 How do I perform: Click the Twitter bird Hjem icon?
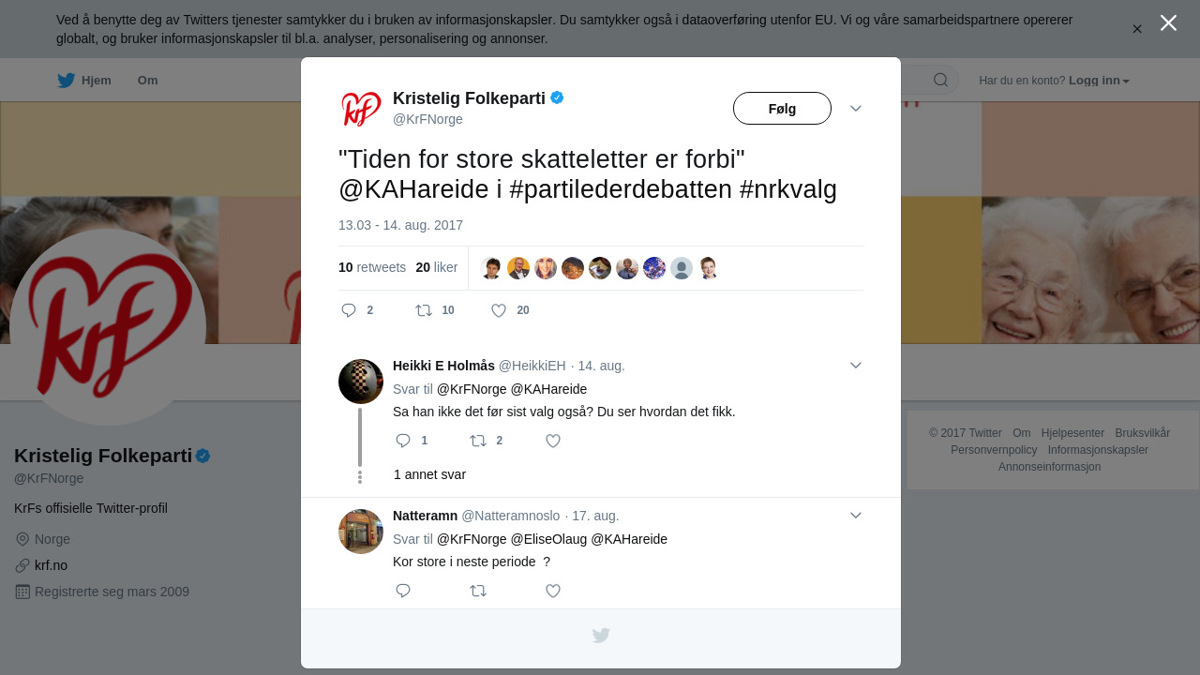pyautogui.click(x=66, y=81)
